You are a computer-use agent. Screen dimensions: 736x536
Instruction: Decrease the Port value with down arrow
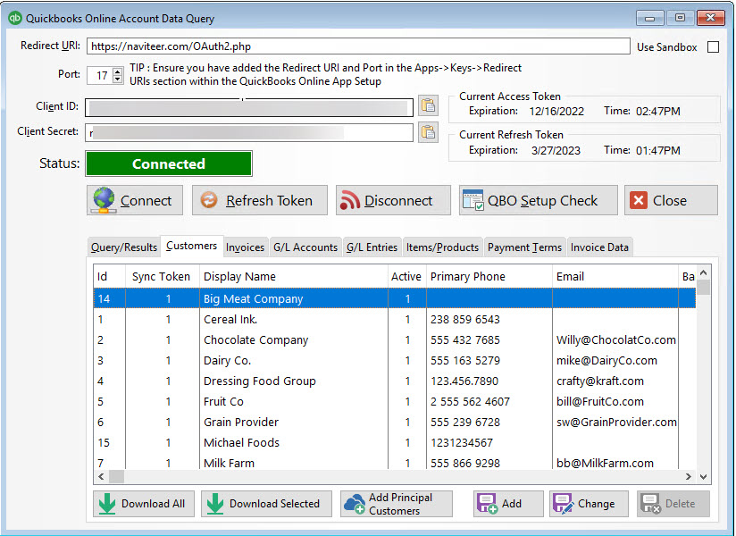[118, 79]
